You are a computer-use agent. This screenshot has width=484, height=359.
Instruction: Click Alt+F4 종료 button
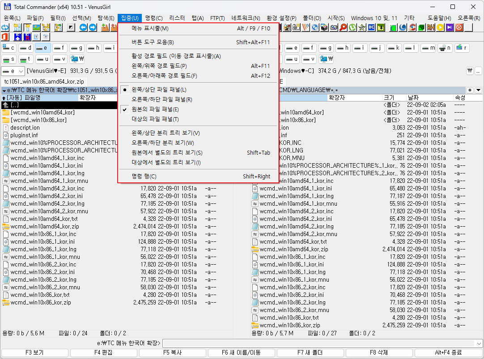click(x=448, y=353)
